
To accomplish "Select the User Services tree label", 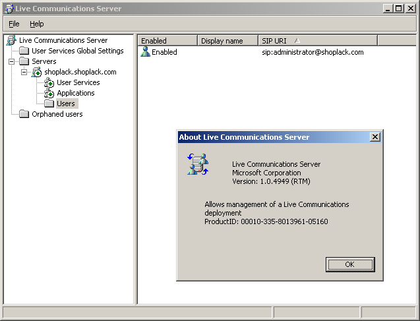I will click(x=78, y=82).
